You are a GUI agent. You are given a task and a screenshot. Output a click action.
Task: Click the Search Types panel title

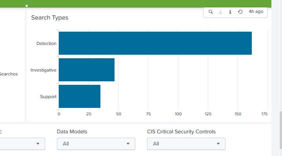coord(50,18)
